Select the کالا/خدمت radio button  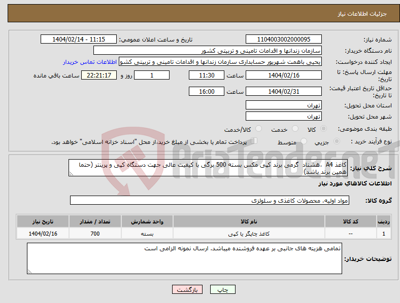click(x=258, y=129)
